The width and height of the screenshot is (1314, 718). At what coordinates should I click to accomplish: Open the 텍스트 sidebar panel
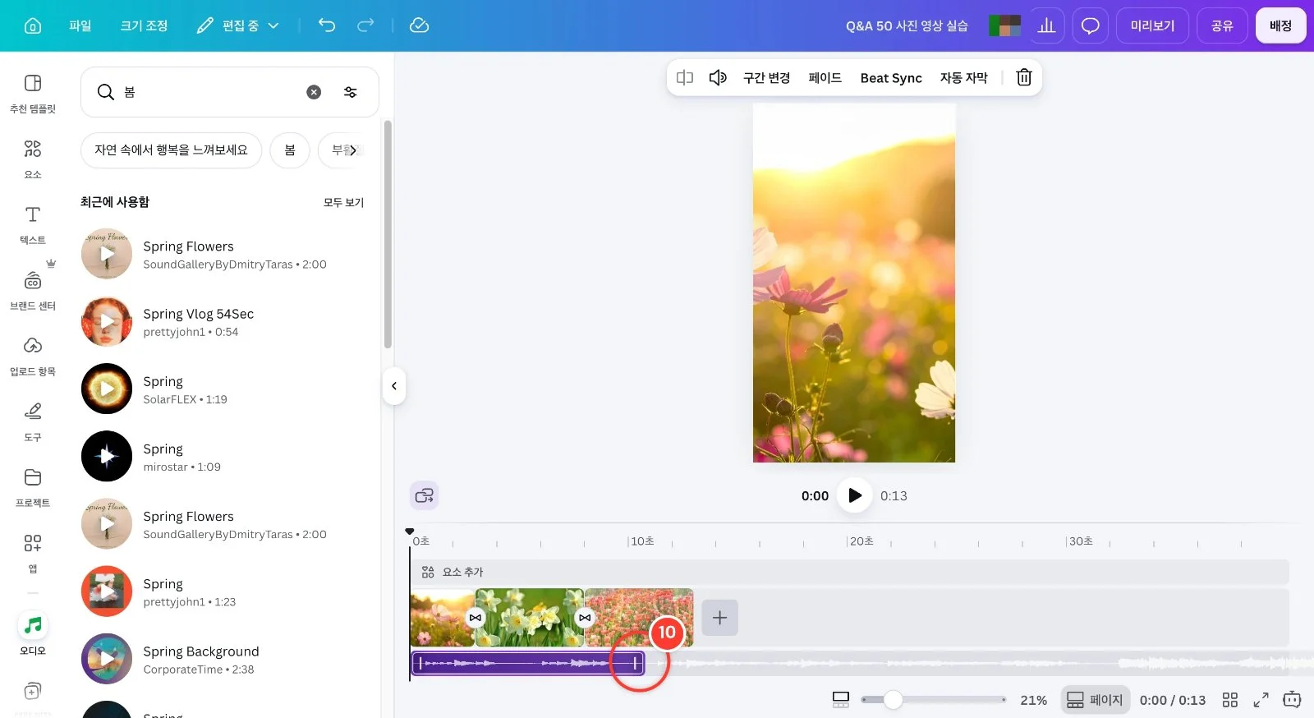click(33, 224)
